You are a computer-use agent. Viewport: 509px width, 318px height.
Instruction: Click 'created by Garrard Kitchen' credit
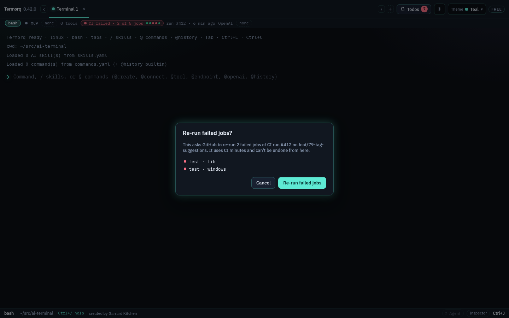point(113,313)
